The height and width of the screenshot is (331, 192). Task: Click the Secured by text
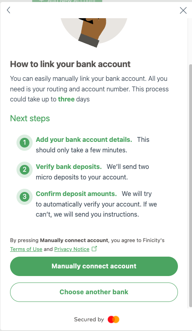click(x=89, y=319)
